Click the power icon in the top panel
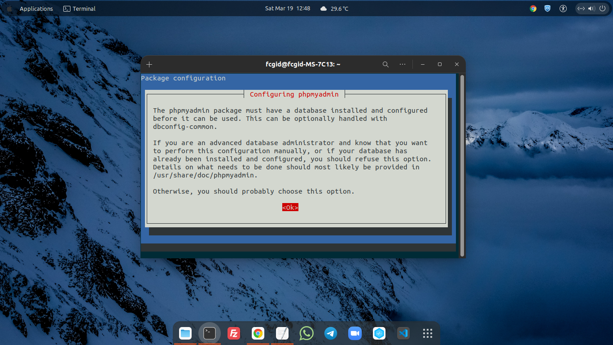The height and width of the screenshot is (345, 613). click(x=602, y=9)
